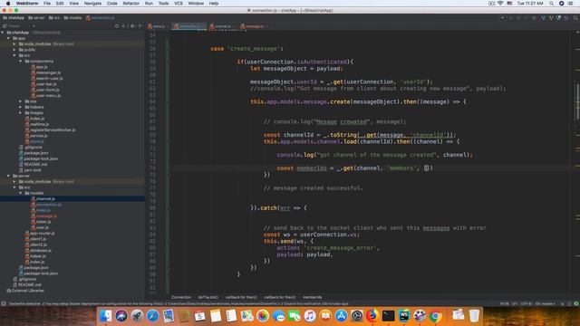
Task: Open iTunes from the dock
Action: [310, 316]
